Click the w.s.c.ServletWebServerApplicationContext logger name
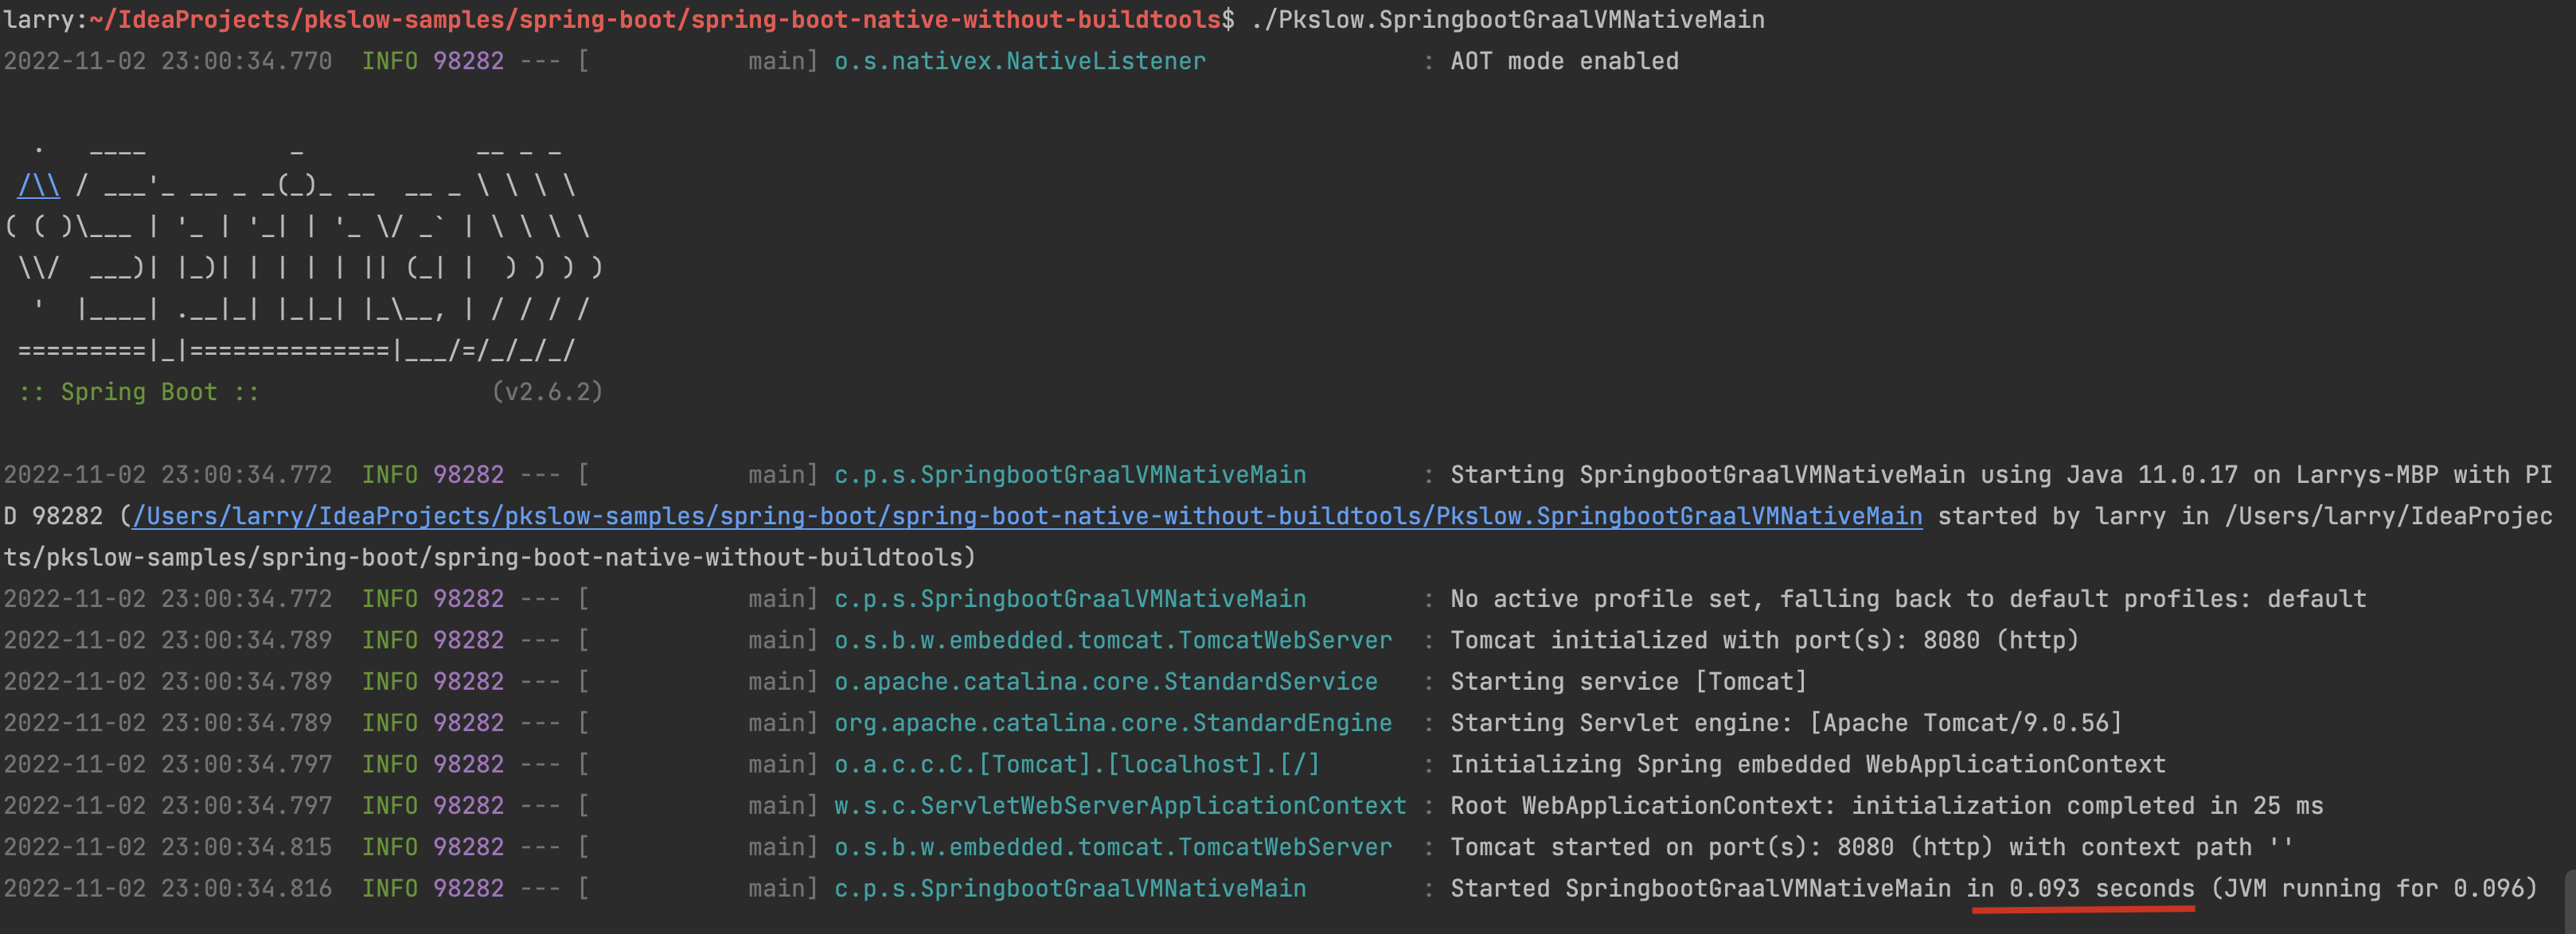 pos(1120,806)
